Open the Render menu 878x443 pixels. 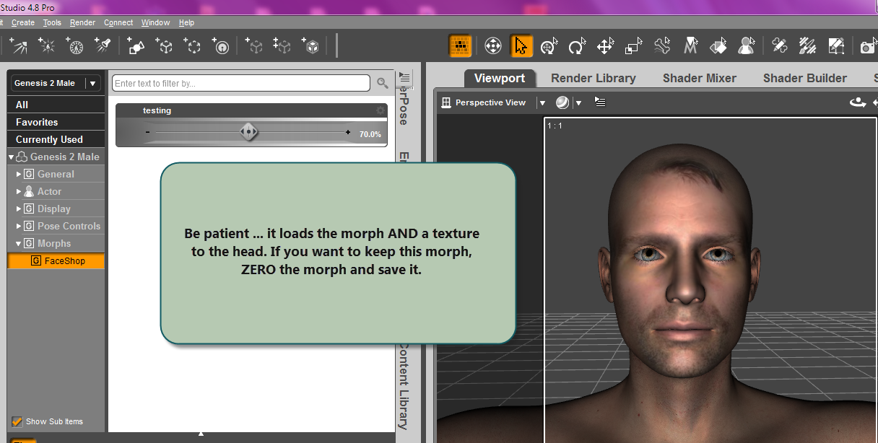click(82, 22)
